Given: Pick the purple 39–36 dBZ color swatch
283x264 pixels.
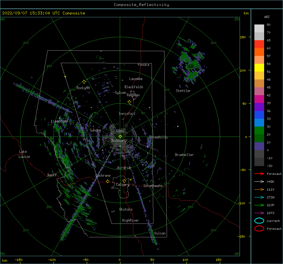Looking at the screenshot, I should tap(259, 107).
